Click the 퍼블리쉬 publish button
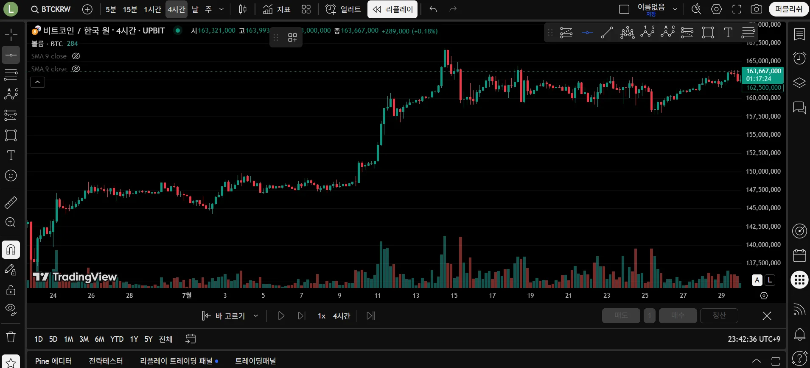Image resolution: width=810 pixels, height=368 pixels. [x=789, y=9]
